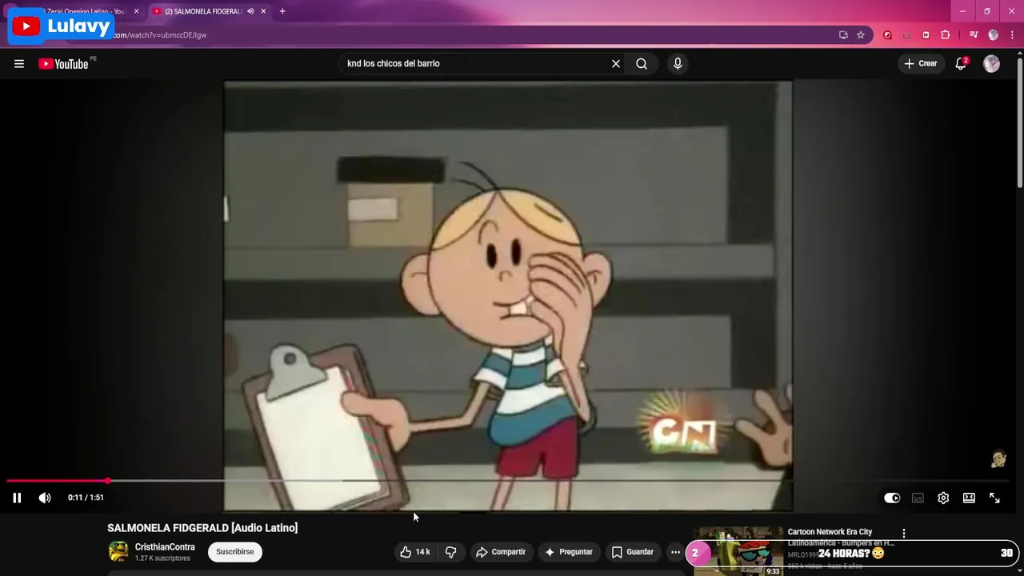Screen dimensions: 1024x576
Task: Open a new browser tab
Action: [x=282, y=11]
